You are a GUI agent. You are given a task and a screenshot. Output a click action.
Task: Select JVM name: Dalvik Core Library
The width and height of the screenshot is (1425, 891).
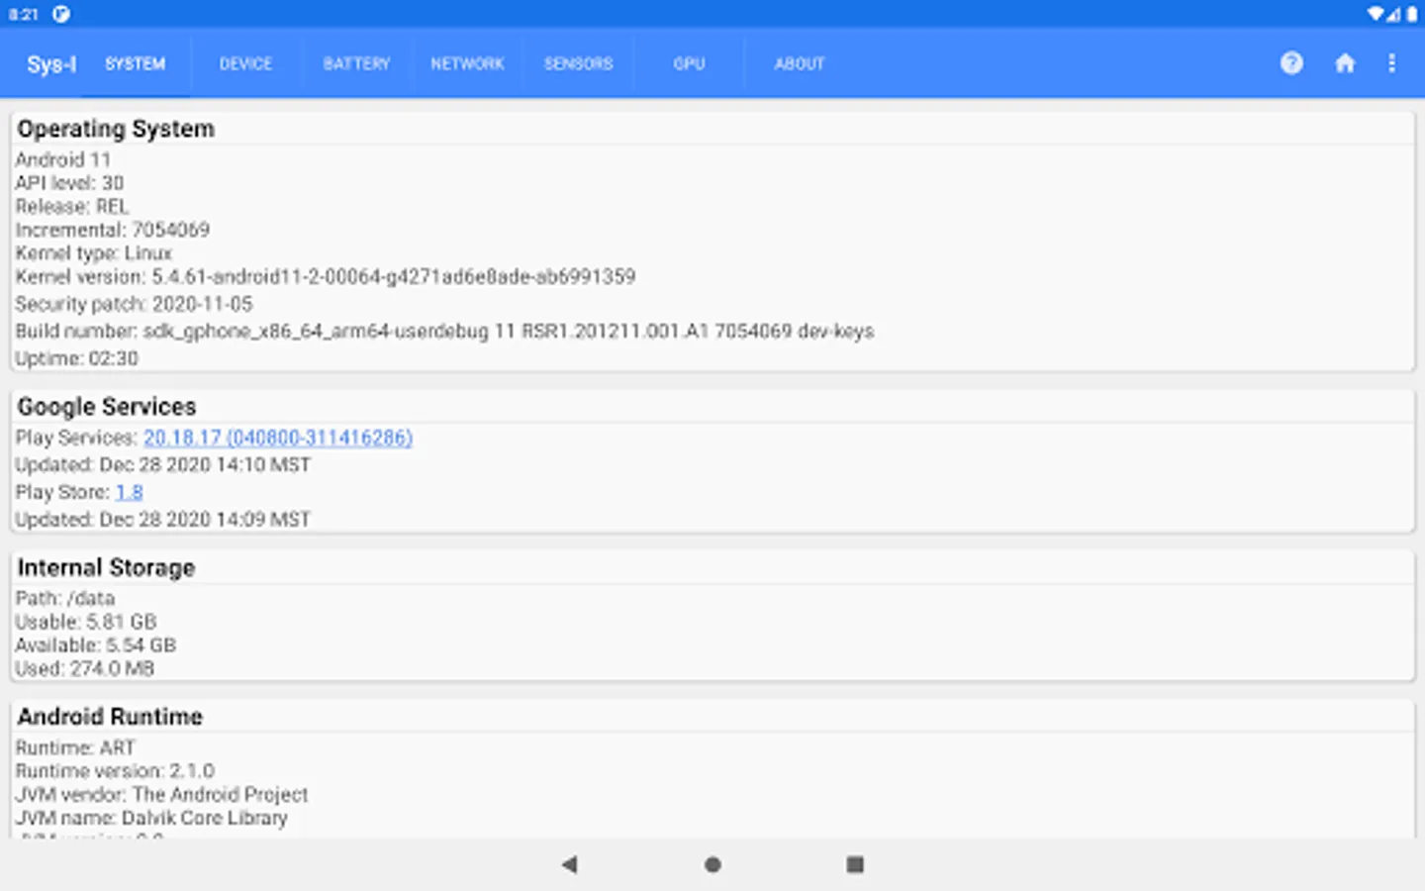click(x=150, y=819)
